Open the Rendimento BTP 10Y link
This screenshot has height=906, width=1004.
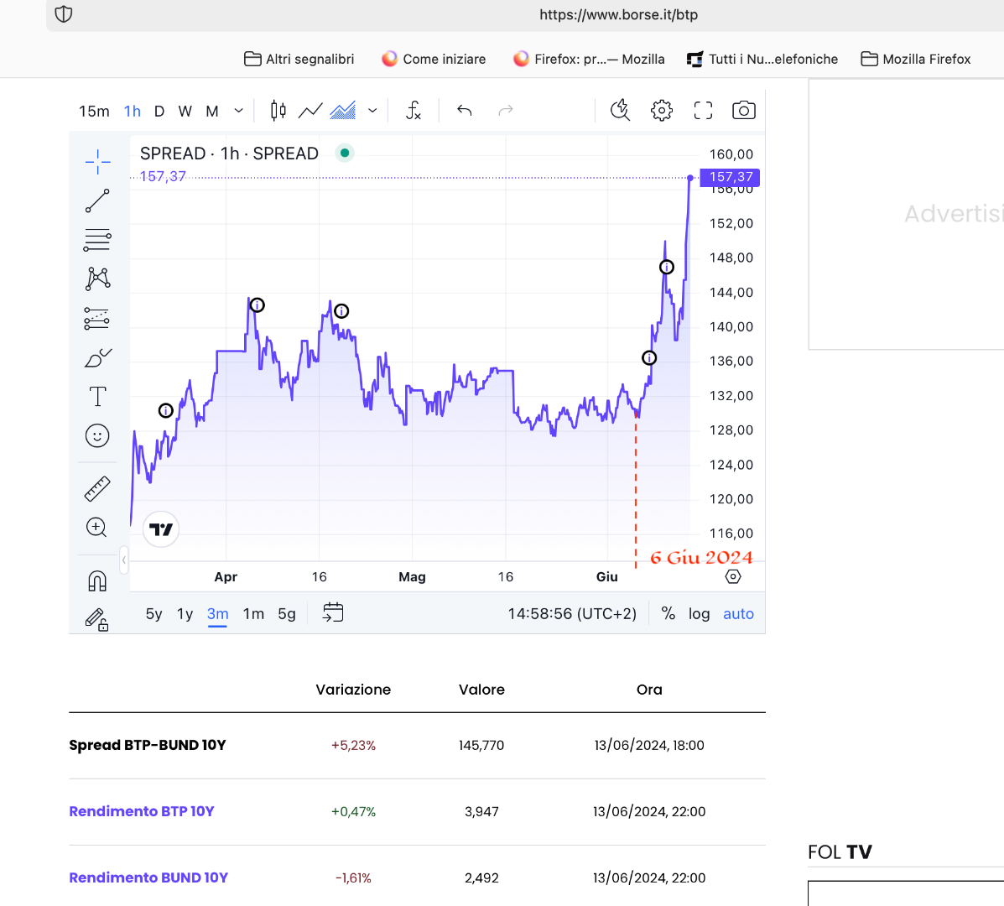tap(142, 811)
